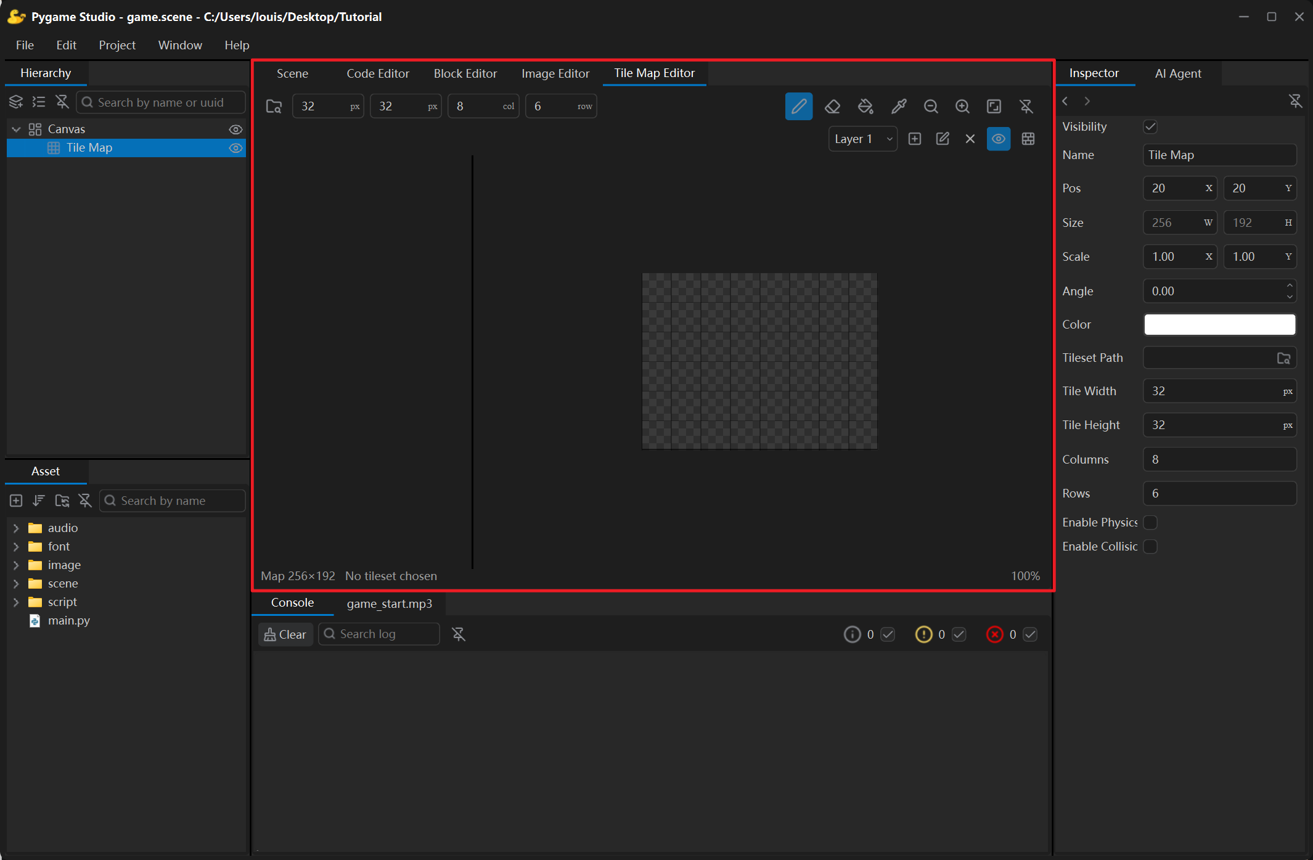Select the Paint Bucket fill tool

[865, 106]
